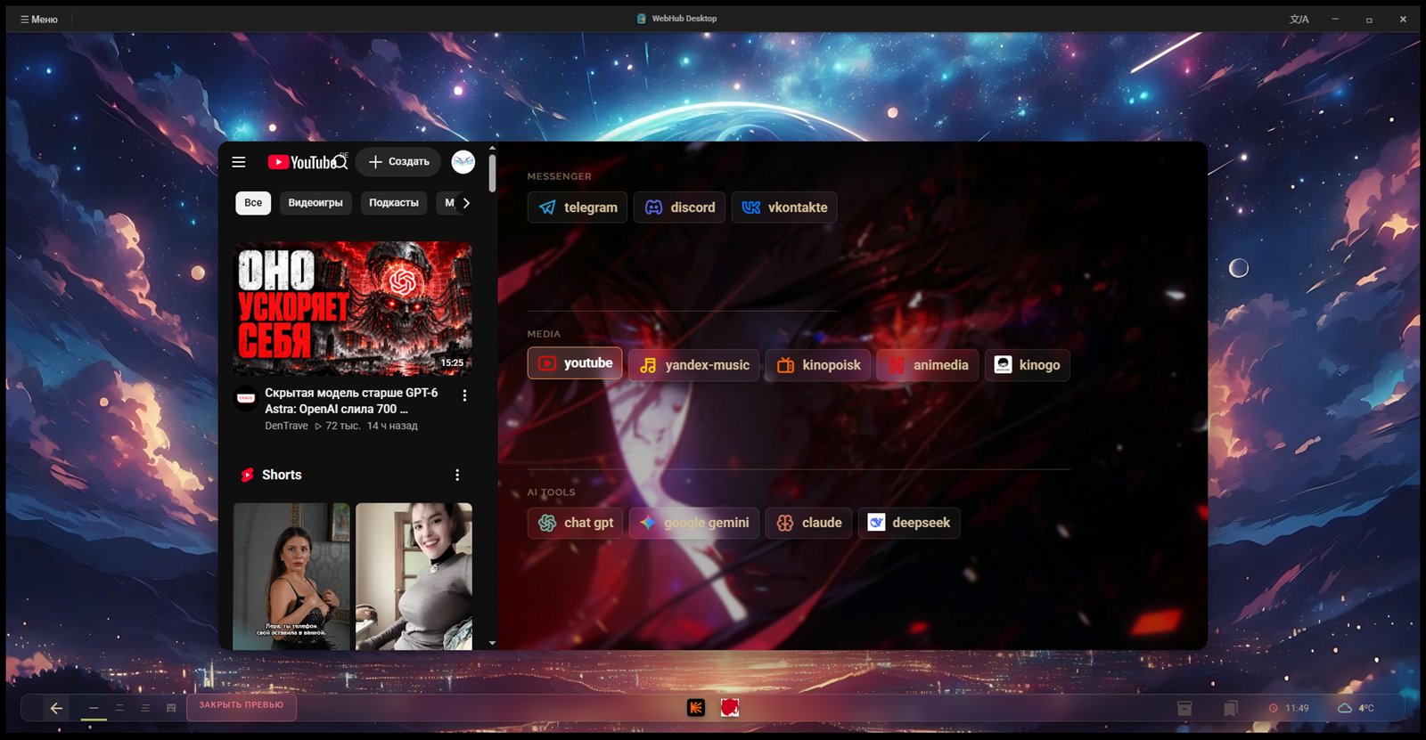The height and width of the screenshot is (740, 1426).
Task: Click the YouTube search magnifier icon
Action: click(341, 162)
